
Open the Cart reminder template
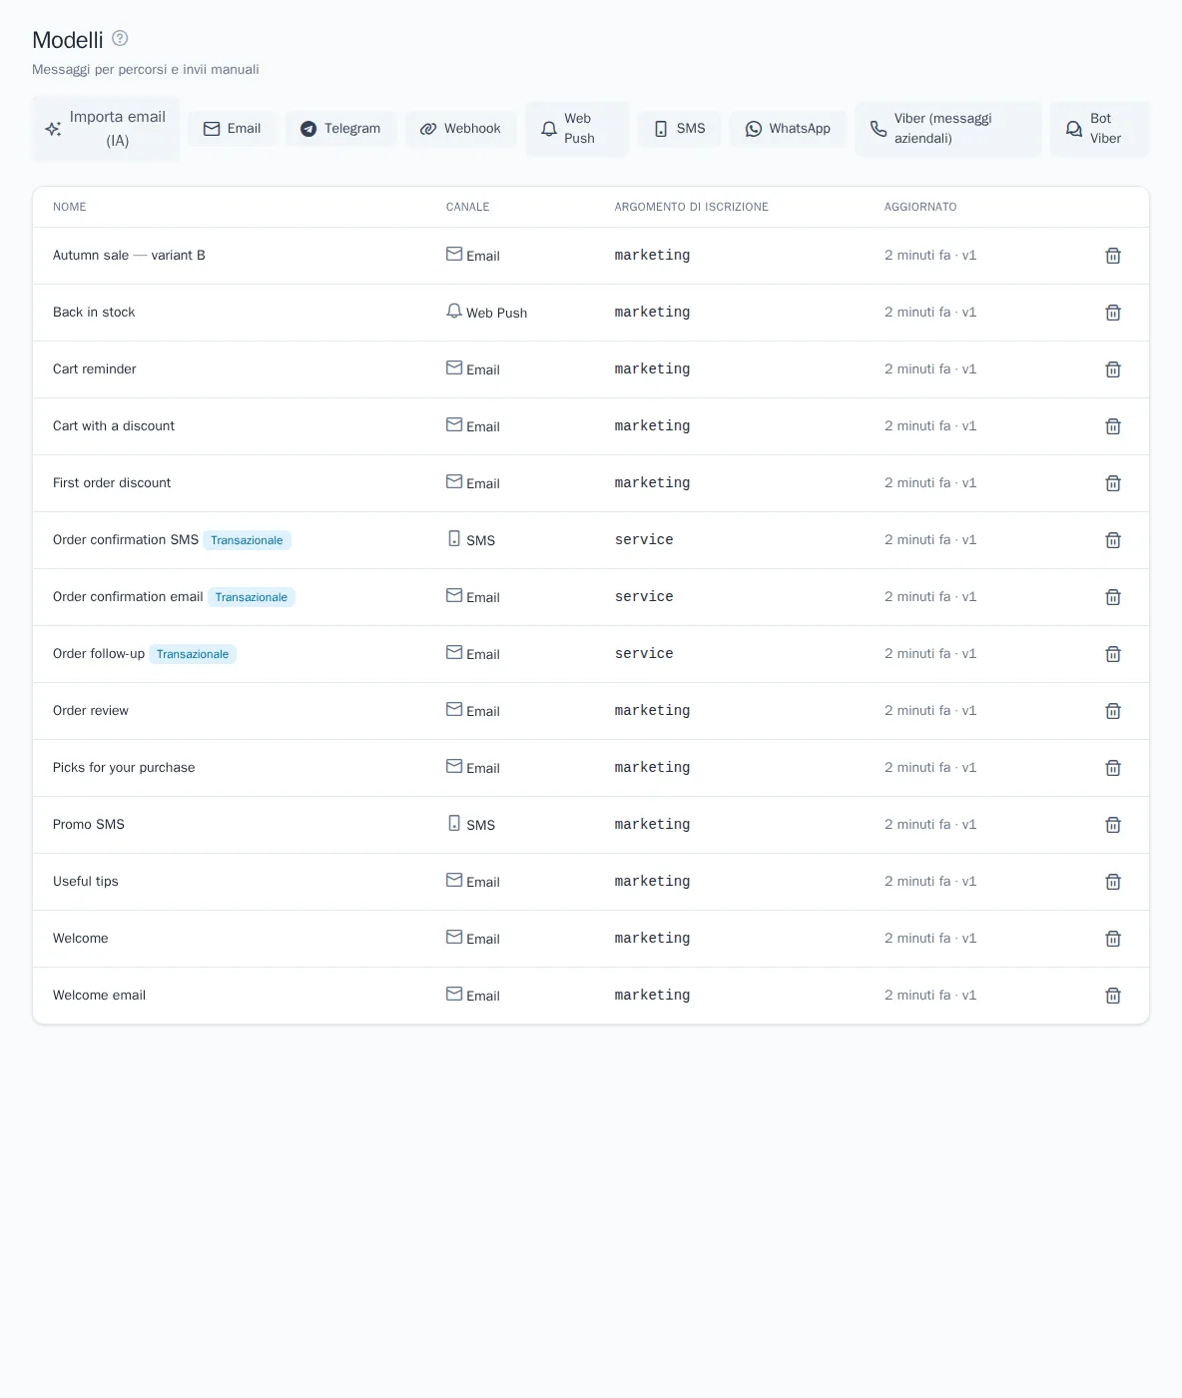click(x=95, y=369)
